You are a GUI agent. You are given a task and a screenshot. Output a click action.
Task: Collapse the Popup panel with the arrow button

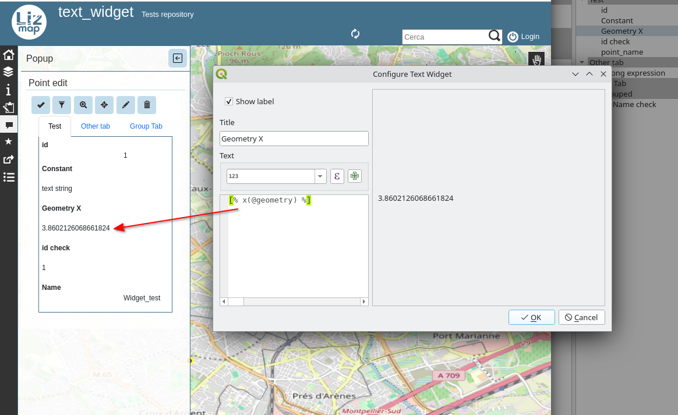(178, 58)
